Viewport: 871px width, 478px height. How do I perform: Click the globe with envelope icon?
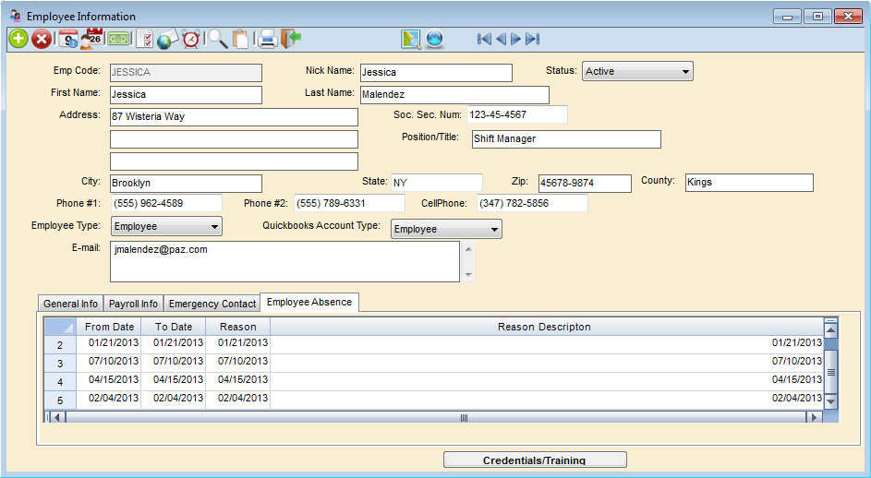[167, 39]
